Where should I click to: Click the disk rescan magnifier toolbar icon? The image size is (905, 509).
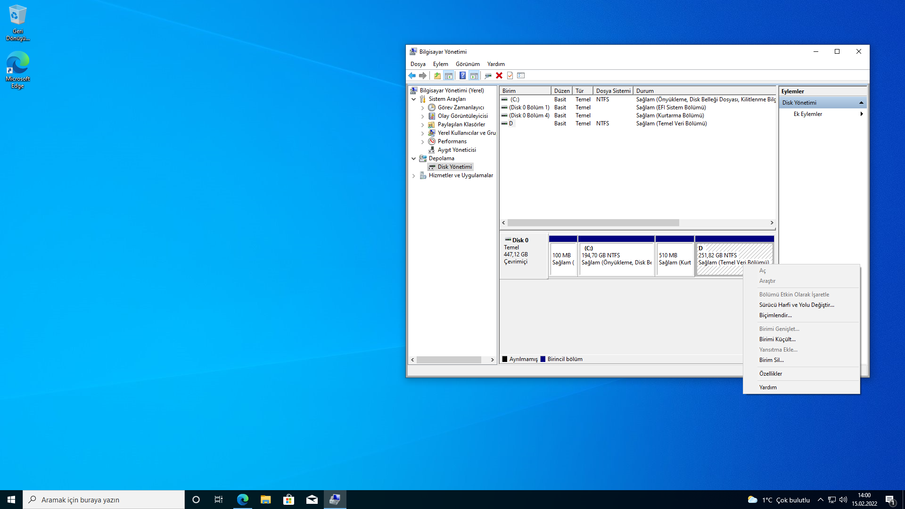coord(488,75)
